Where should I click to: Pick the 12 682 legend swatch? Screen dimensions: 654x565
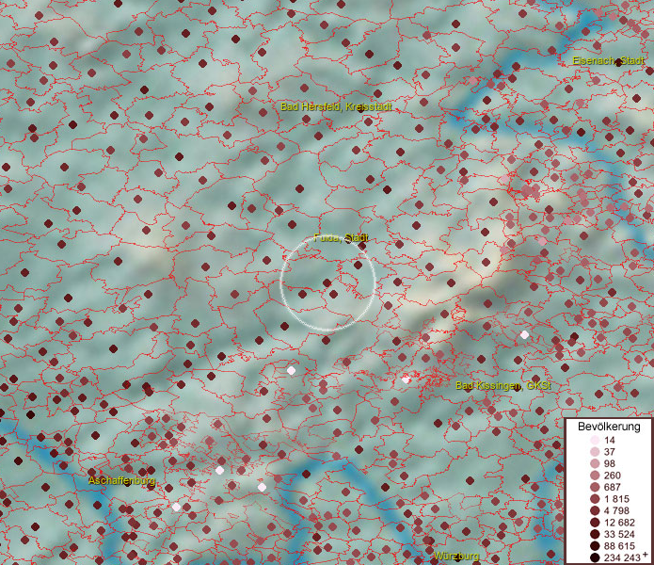[595, 523]
